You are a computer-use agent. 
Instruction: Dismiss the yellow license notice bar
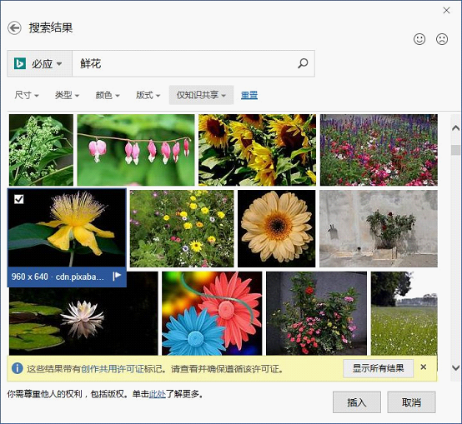point(424,367)
